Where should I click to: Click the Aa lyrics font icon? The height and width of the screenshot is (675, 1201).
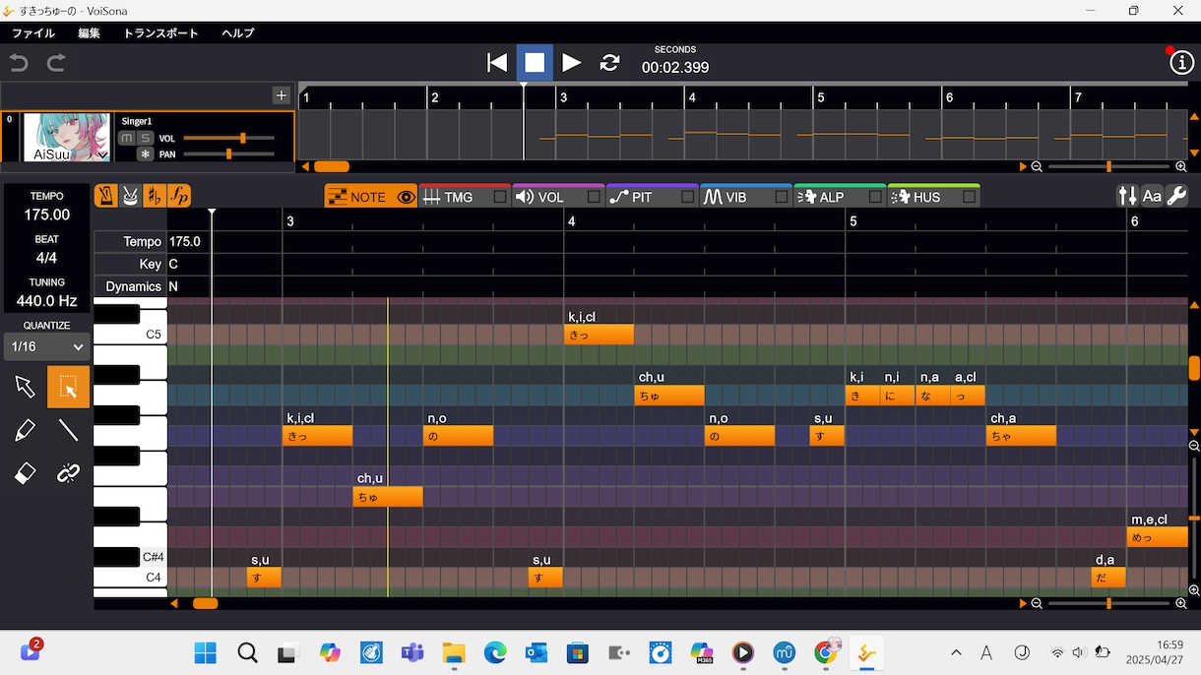point(1152,197)
